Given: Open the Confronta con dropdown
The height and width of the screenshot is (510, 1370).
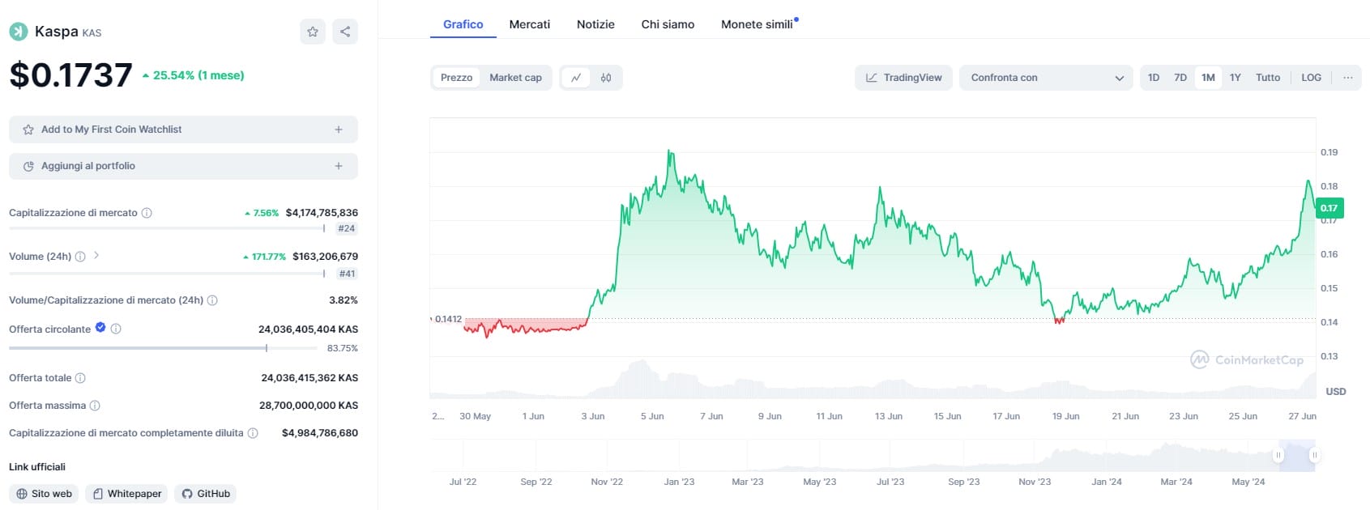Looking at the screenshot, I should click(x=1046, y=78).
